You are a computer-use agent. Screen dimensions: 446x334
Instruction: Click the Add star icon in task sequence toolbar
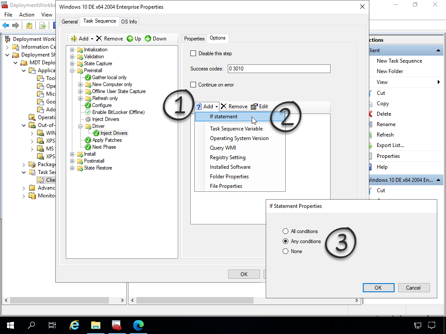click(x=74, y=39)
